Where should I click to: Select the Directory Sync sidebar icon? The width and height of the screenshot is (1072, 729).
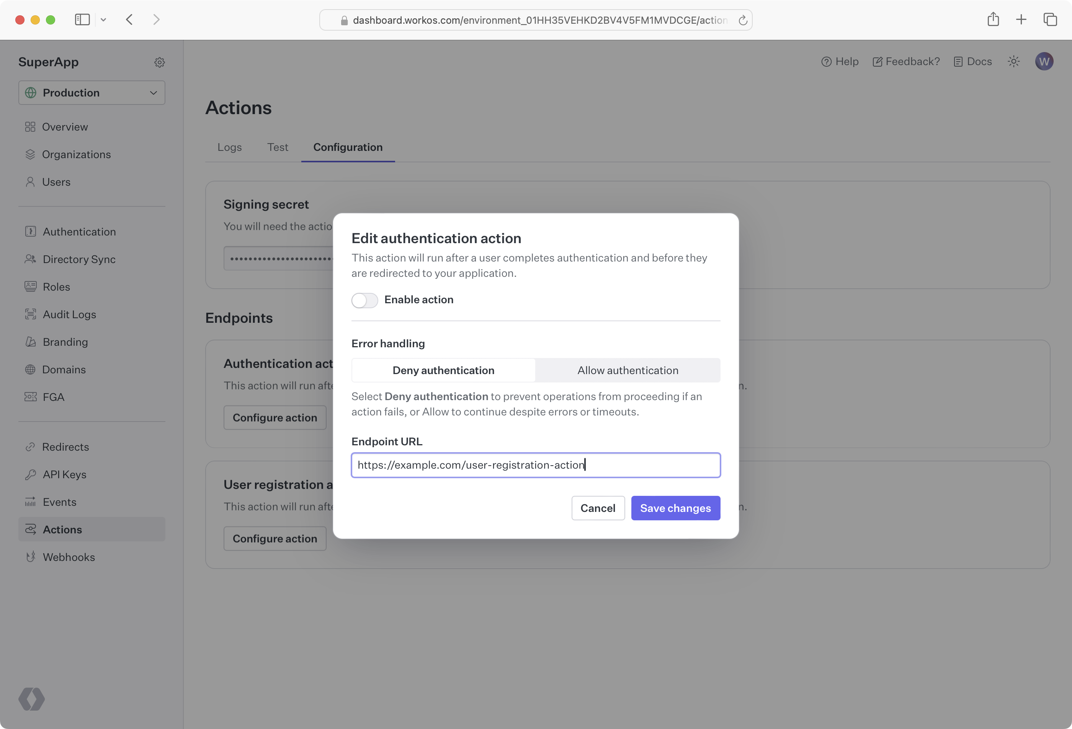[31, 259]
